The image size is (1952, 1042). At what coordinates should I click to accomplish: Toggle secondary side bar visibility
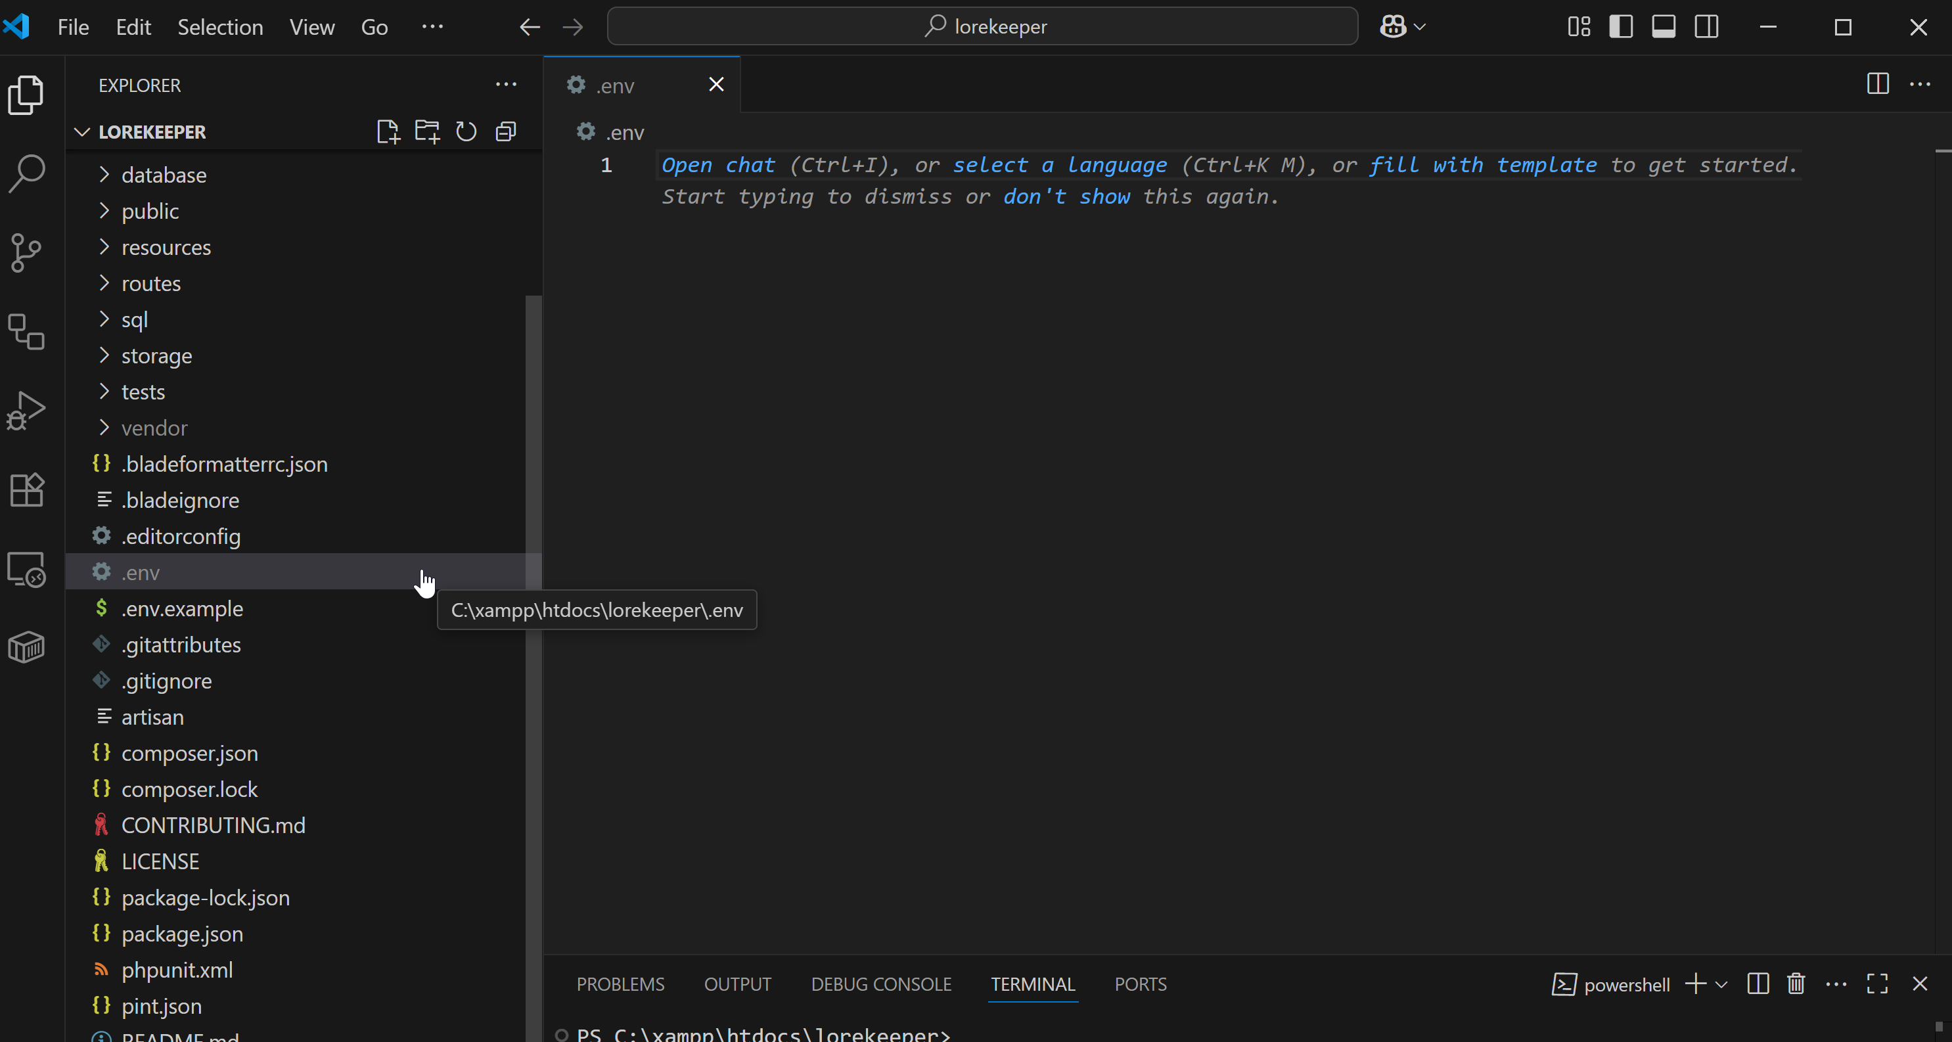point(1706,28)
